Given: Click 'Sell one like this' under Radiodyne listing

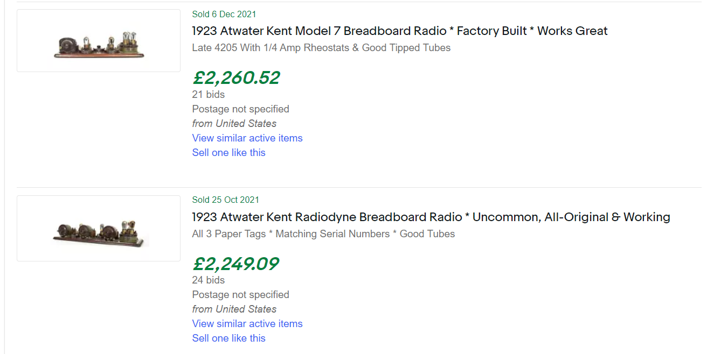Looking at the screenshot, I should click(x=228, y=338).
